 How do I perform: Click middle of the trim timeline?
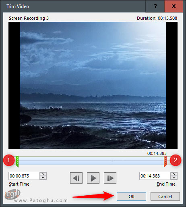91,161
